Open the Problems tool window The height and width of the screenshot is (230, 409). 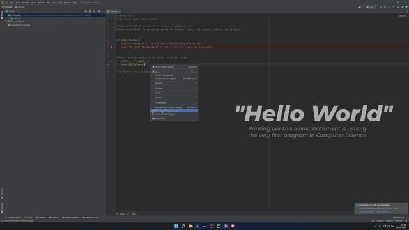[x=41, y=217]
